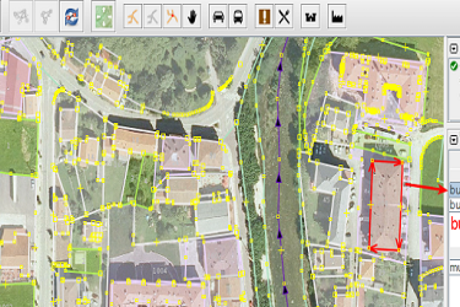
Task: Click the black factory toolbar icon
Action: (x=337, y=17)
